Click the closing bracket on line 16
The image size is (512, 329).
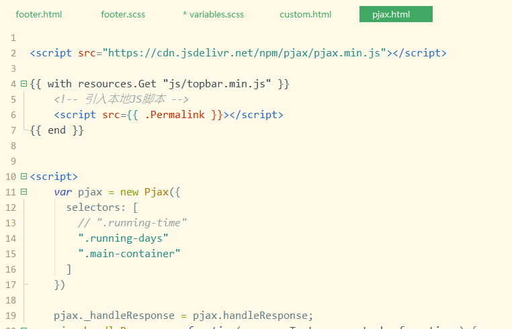point(69,269)
